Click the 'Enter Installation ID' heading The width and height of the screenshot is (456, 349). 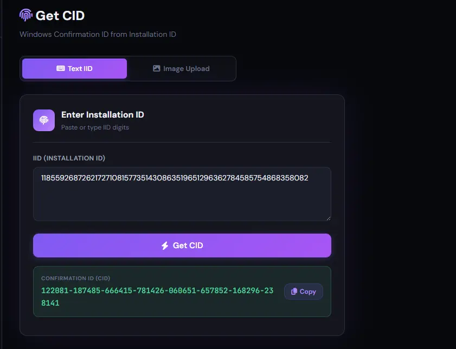102,114
